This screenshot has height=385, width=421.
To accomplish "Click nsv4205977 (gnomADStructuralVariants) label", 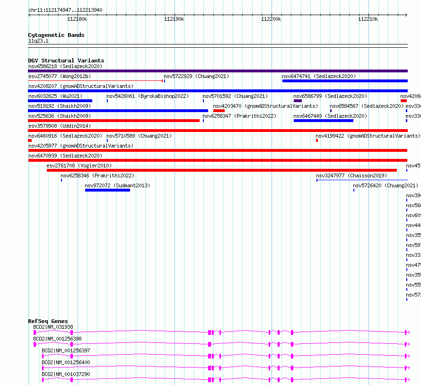I will tap(81, 146).
